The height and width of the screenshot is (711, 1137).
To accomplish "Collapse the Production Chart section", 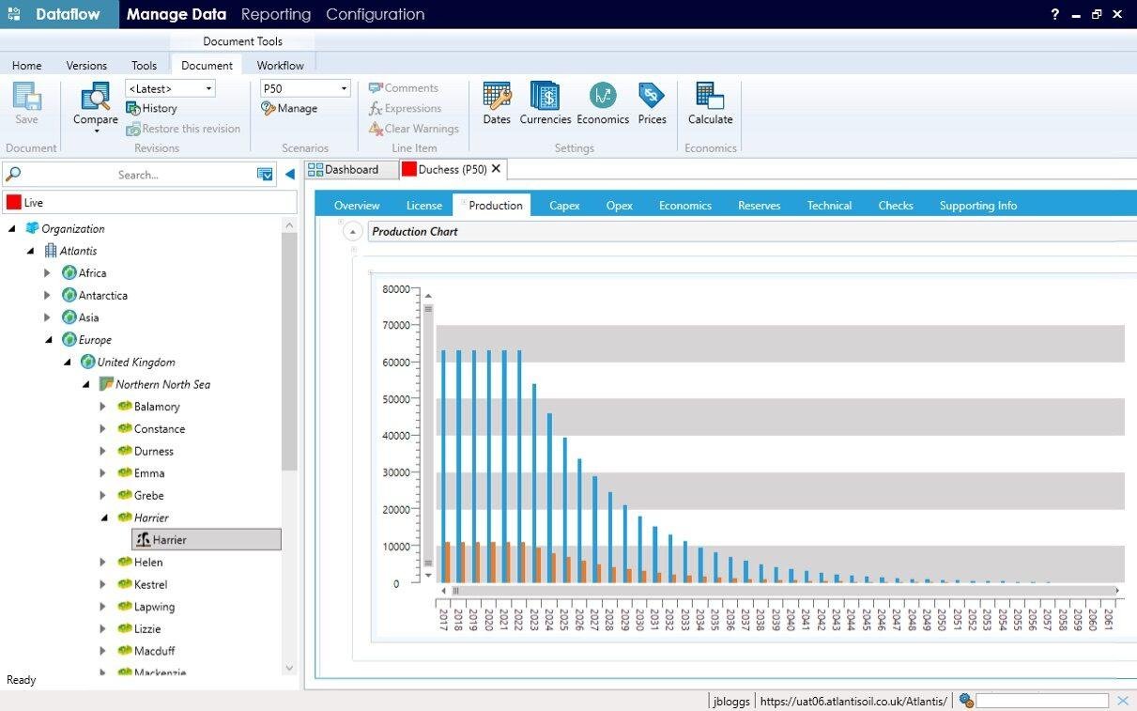I will [x=353, y=231].
